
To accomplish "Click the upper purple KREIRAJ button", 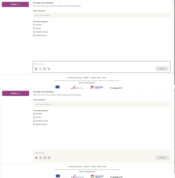I will (15, 4).
